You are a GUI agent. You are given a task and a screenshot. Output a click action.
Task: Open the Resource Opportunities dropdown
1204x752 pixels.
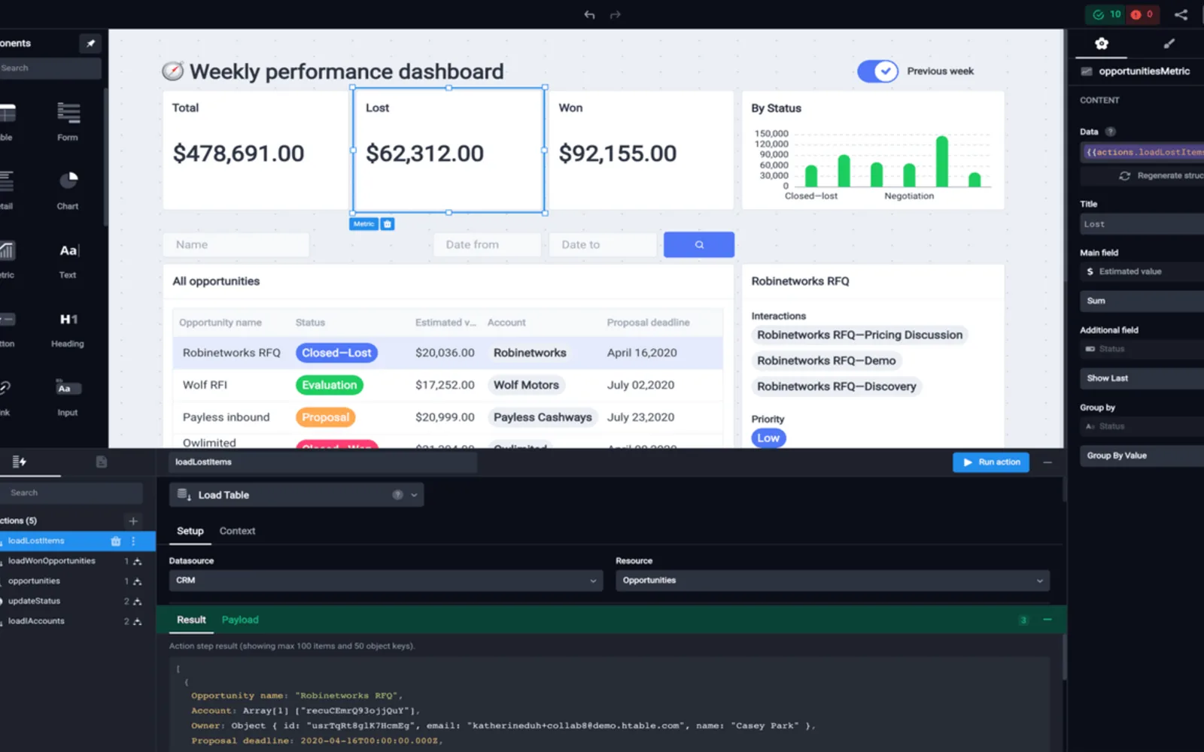coord(832,581)
